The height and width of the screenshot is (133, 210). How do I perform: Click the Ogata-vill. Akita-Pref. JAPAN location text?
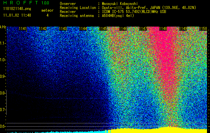click(149, 8)
